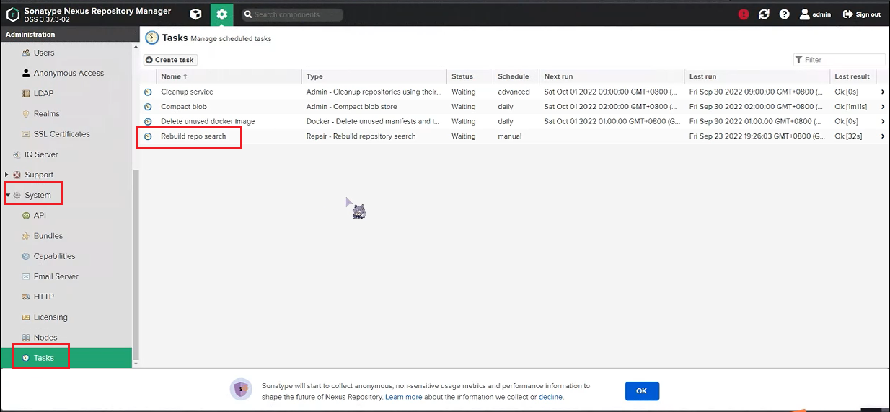Open the Help question mark icon

point(784,14)
